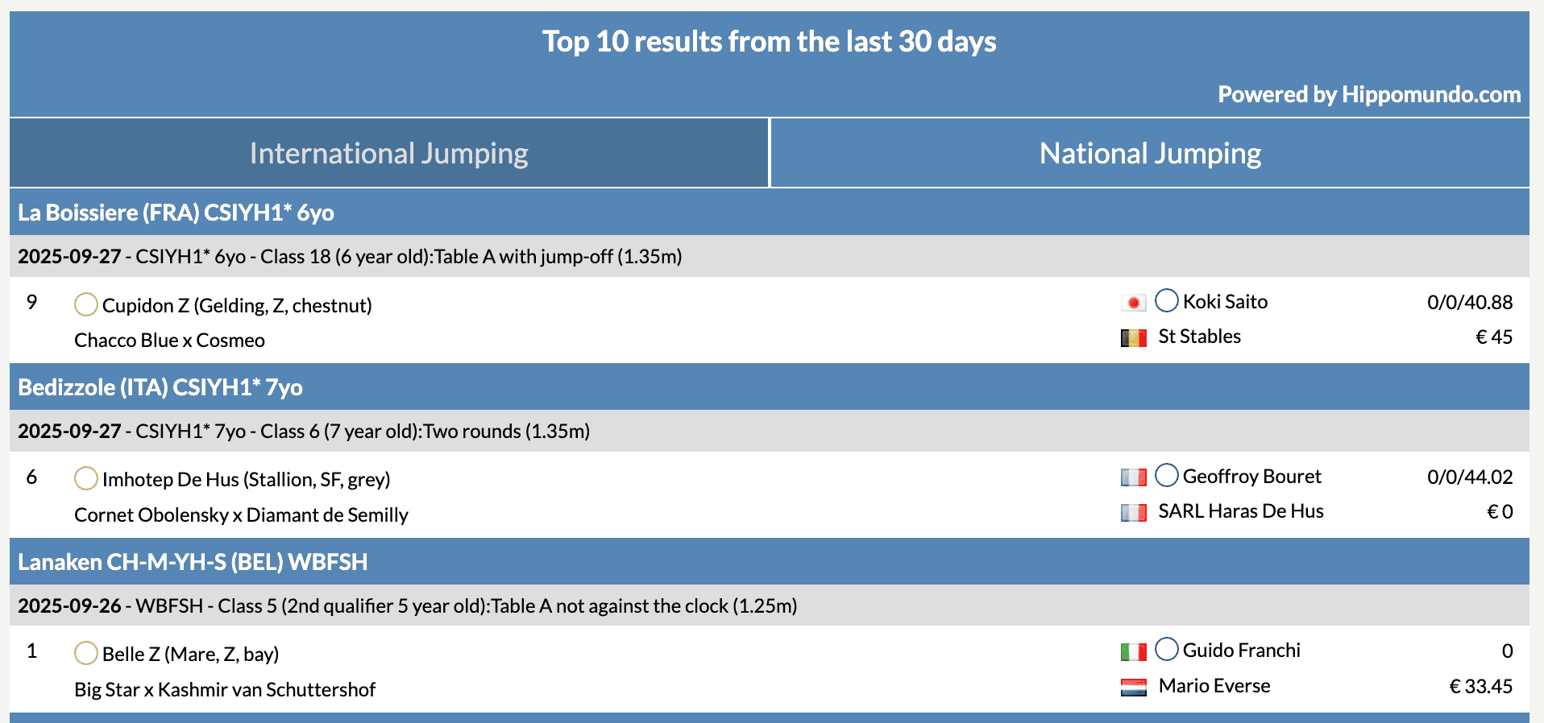Image resolution: width=1544 pixels, height=723 pixels.
Task: Click the circle icon beside Belle Z
Action: coord(85,653)
